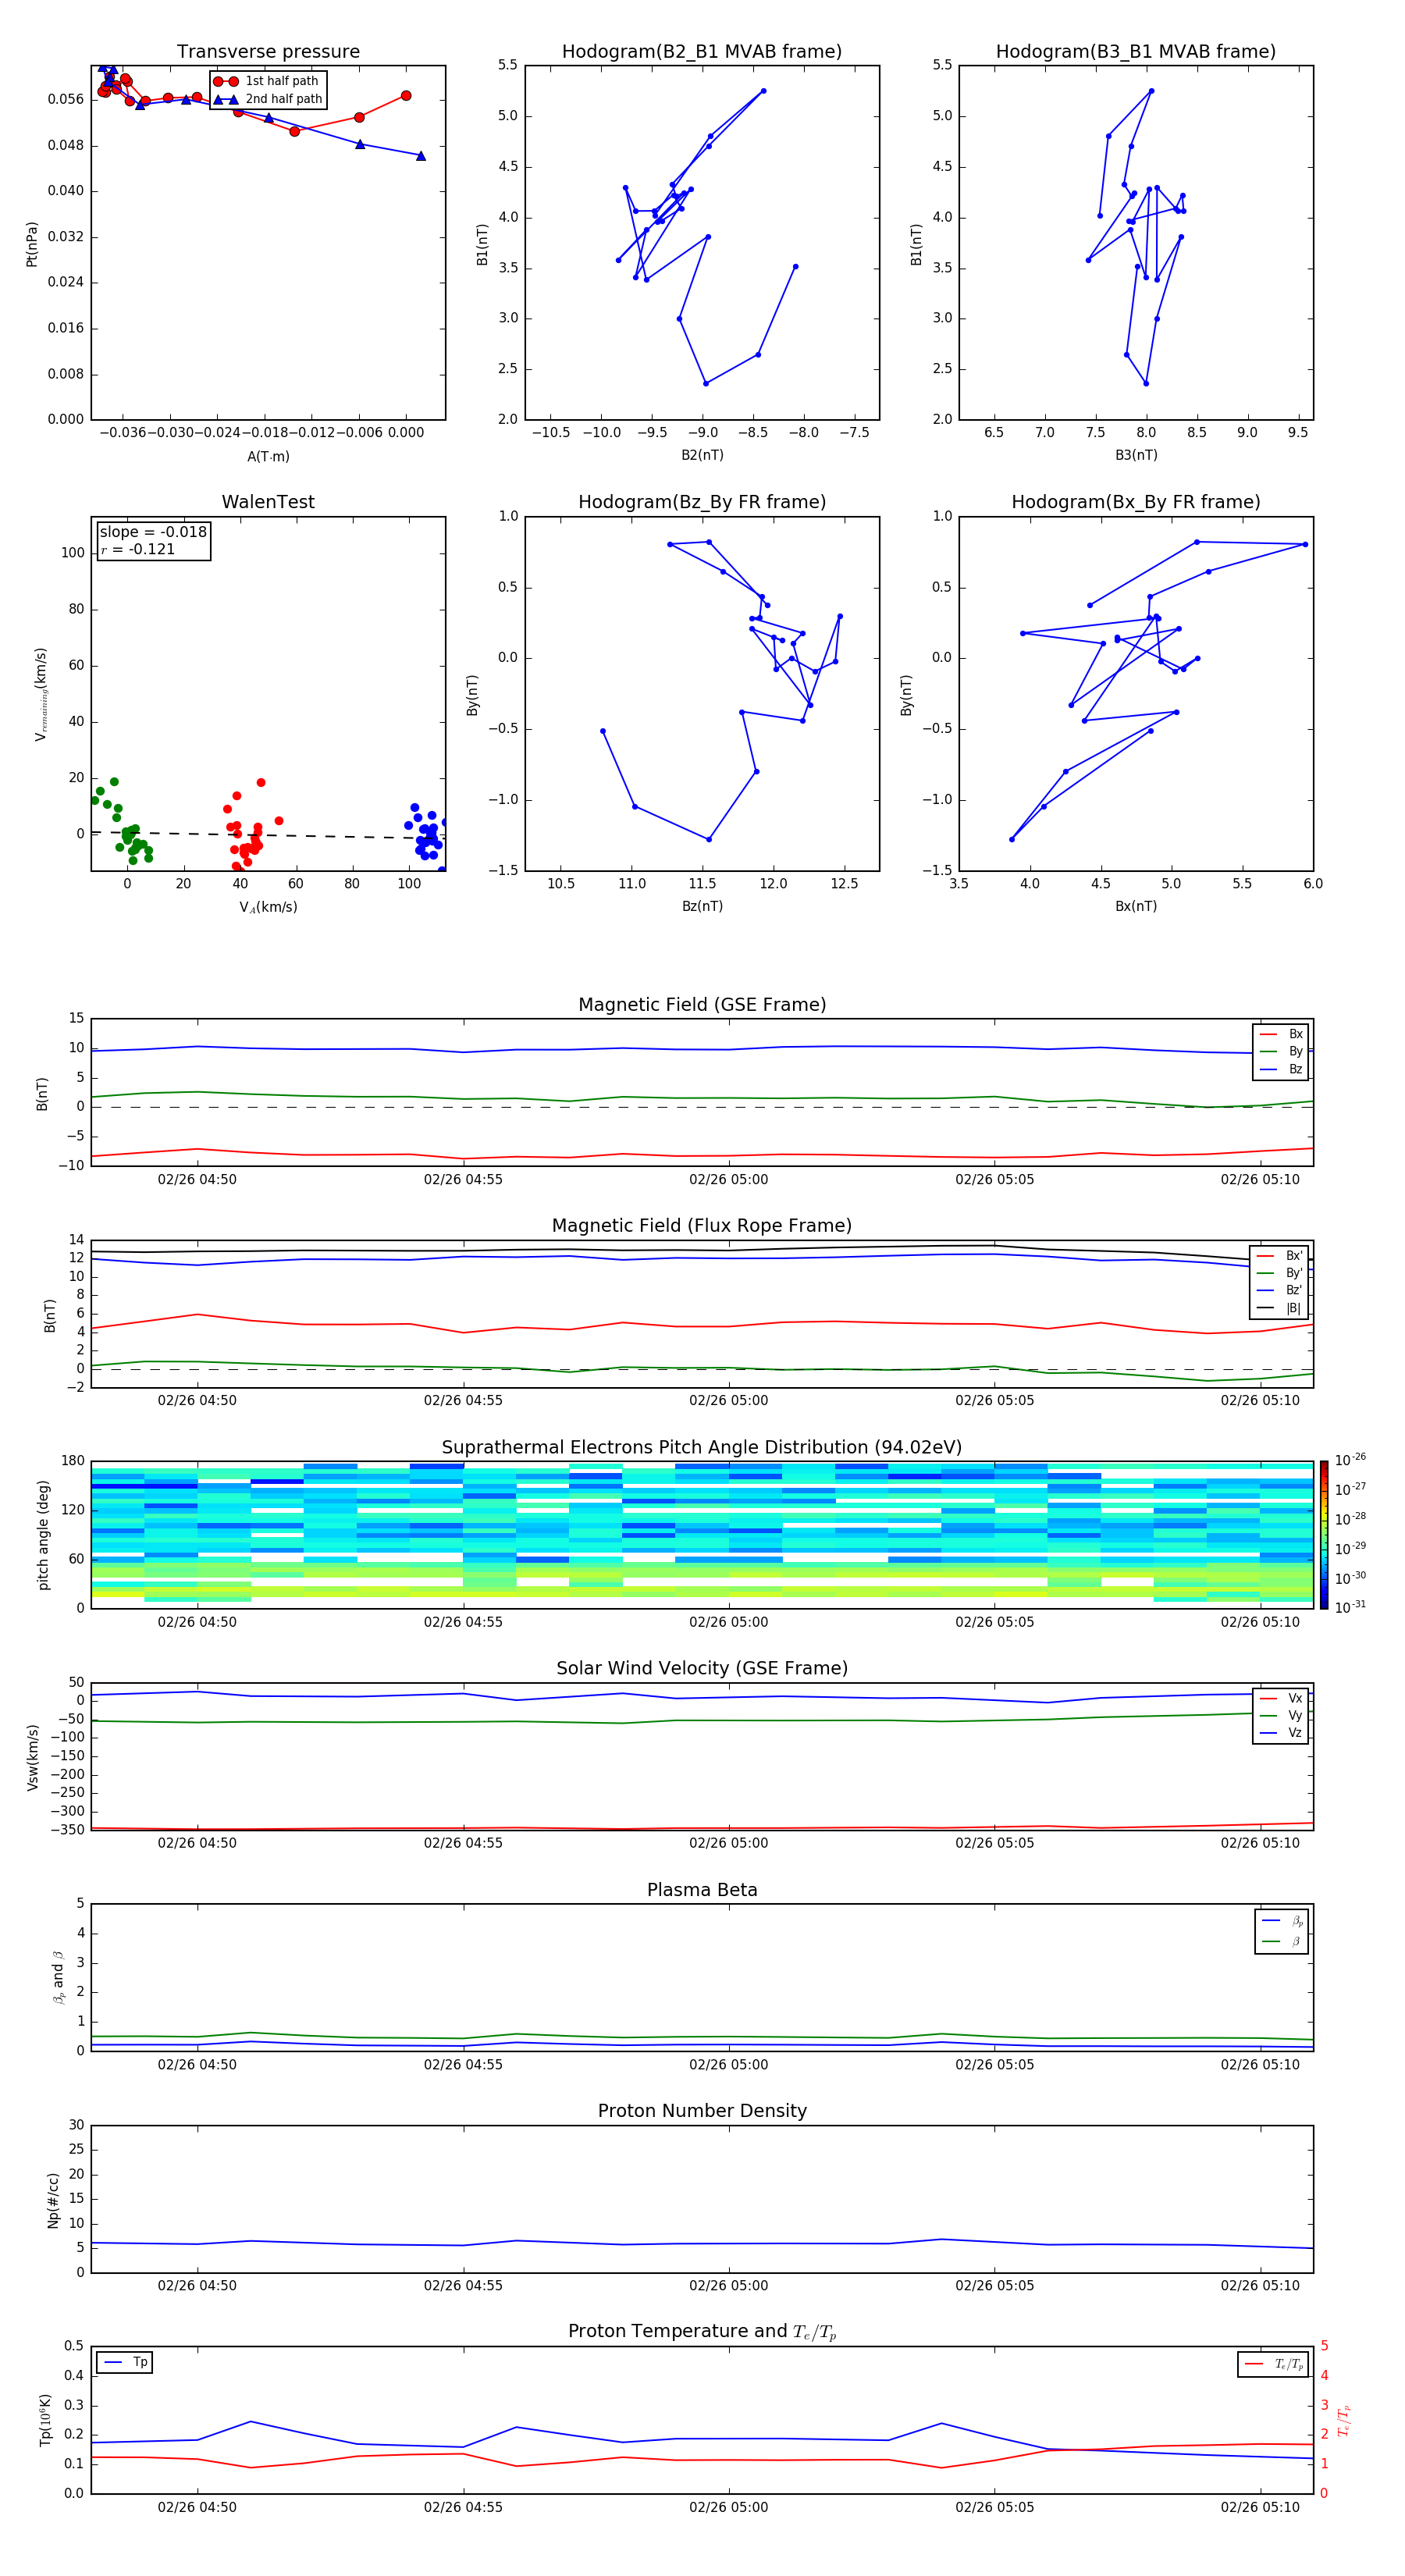Viewport: 1405px width, 2576px height.
Task: Select the Vy entry in velocity legend
Action: click(x=1281, y=1716)
